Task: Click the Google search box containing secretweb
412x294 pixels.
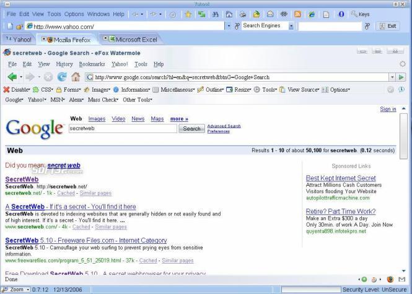Action: coord(123,129)
